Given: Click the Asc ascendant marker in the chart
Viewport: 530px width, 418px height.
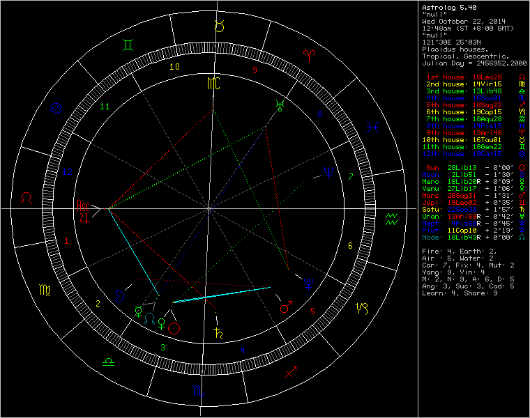Looking at the screenshot, I should coord(83,206).
